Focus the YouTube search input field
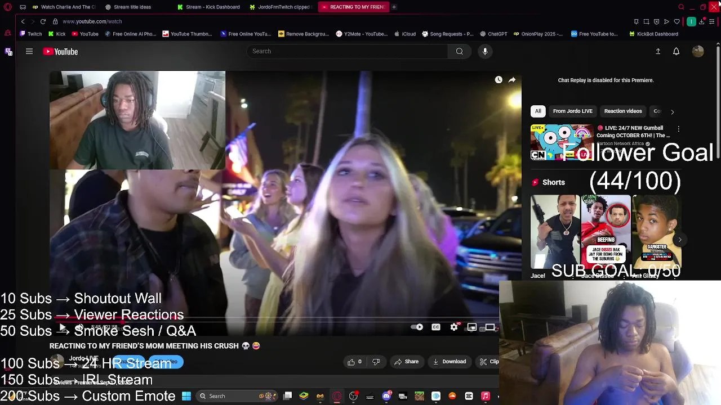The image size is (721, 405). point(347,51)
